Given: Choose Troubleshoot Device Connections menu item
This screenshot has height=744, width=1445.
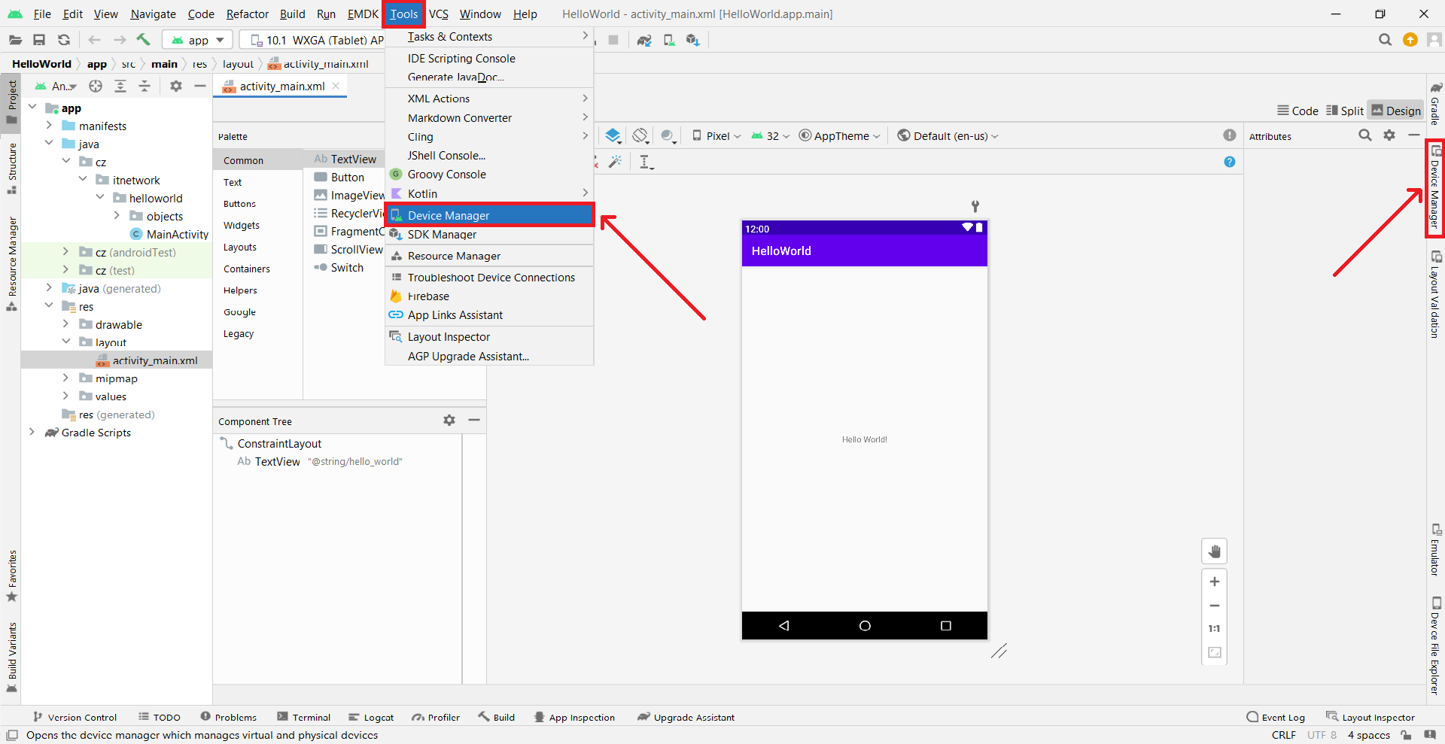Looking at the screenshot, I should tap(489, 278).
